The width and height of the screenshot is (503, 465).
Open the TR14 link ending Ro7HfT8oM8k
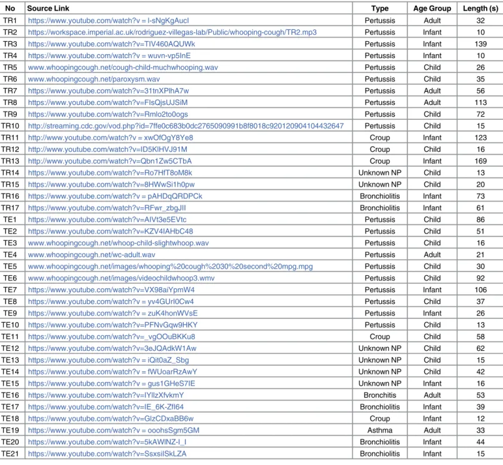pos(110,173)
